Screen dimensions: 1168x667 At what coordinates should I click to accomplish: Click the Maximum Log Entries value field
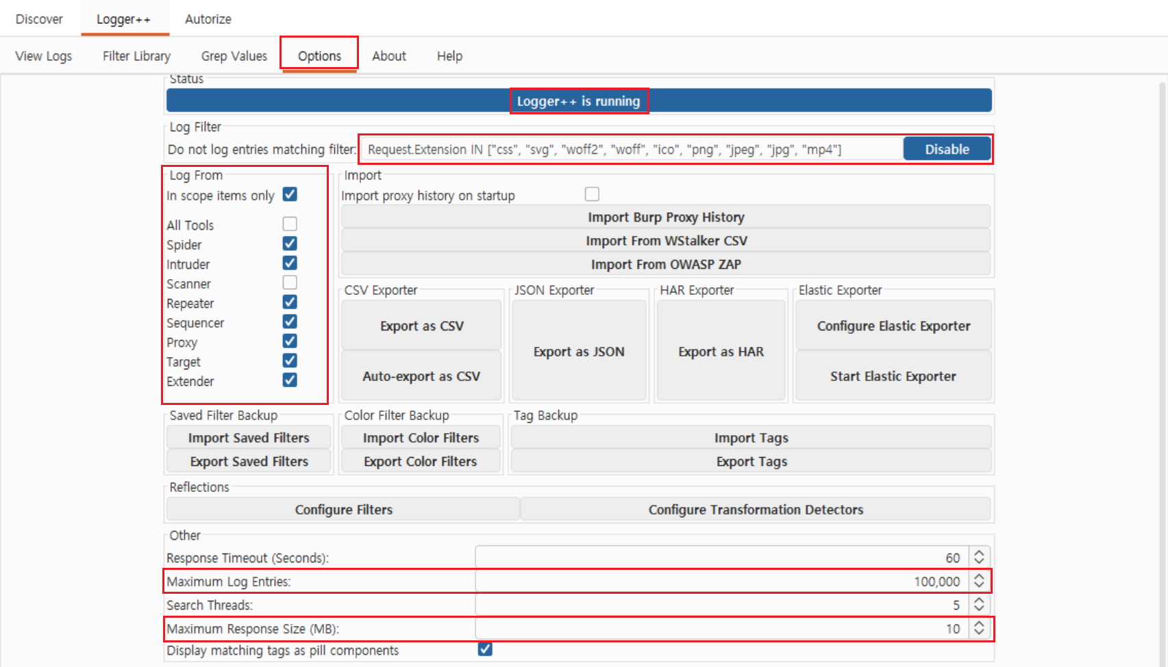click(x=722, y=581)
